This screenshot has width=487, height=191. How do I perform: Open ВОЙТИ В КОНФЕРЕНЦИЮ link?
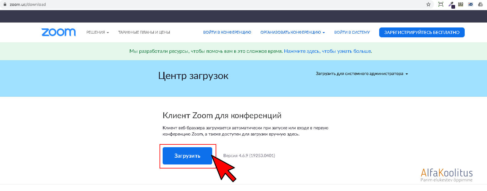(227, 32)
